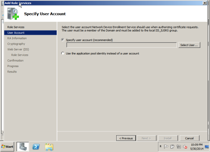Open the Start menu
210x152 pixels.
point(7,147)
